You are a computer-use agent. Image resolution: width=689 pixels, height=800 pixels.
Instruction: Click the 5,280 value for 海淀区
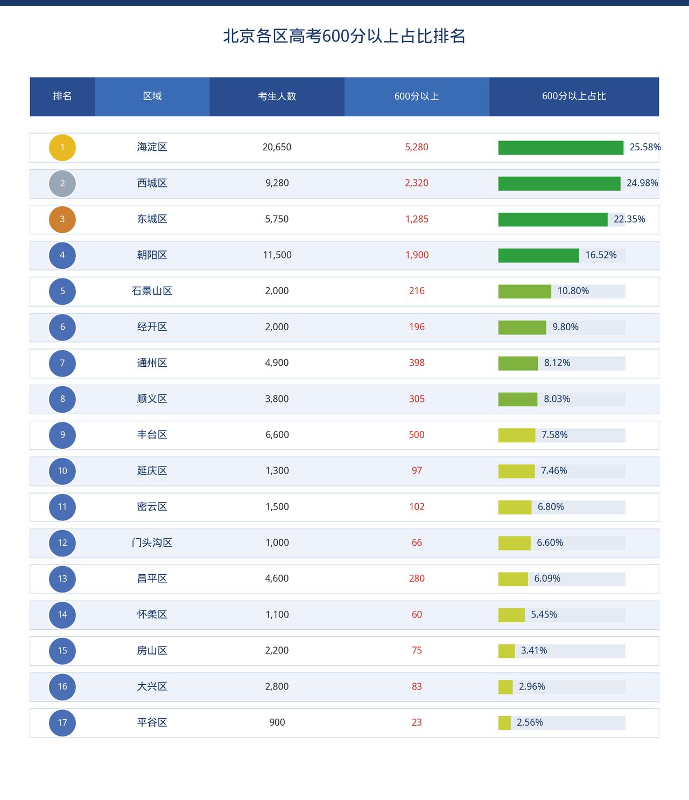pos(417,147)
